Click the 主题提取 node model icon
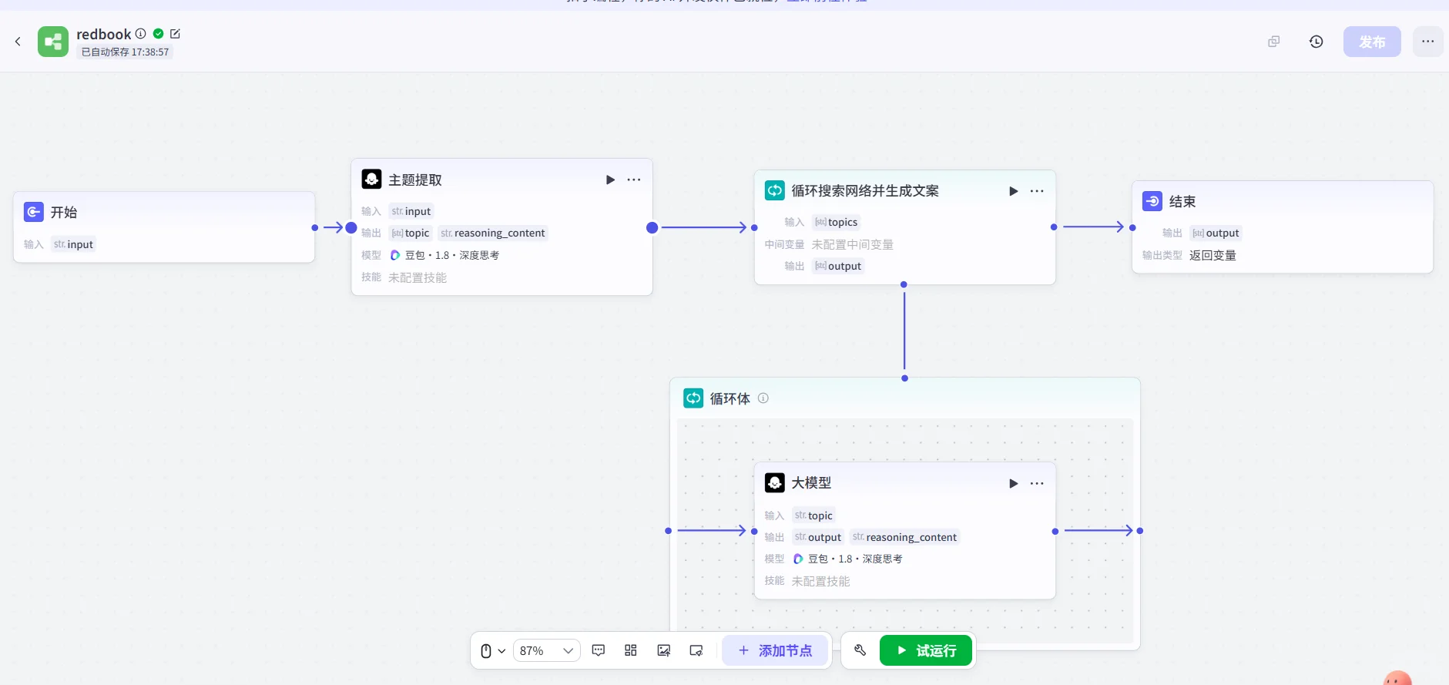This screenshot has width=1449, height=685. (x=371, y=180)
